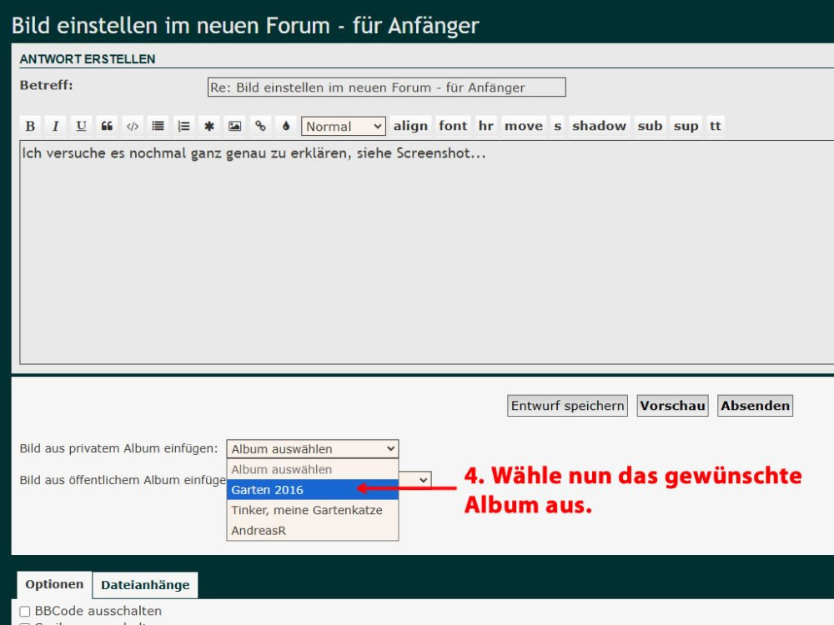Insert code tag with code icon
The image size is (834, 625).
pos(132,126)
